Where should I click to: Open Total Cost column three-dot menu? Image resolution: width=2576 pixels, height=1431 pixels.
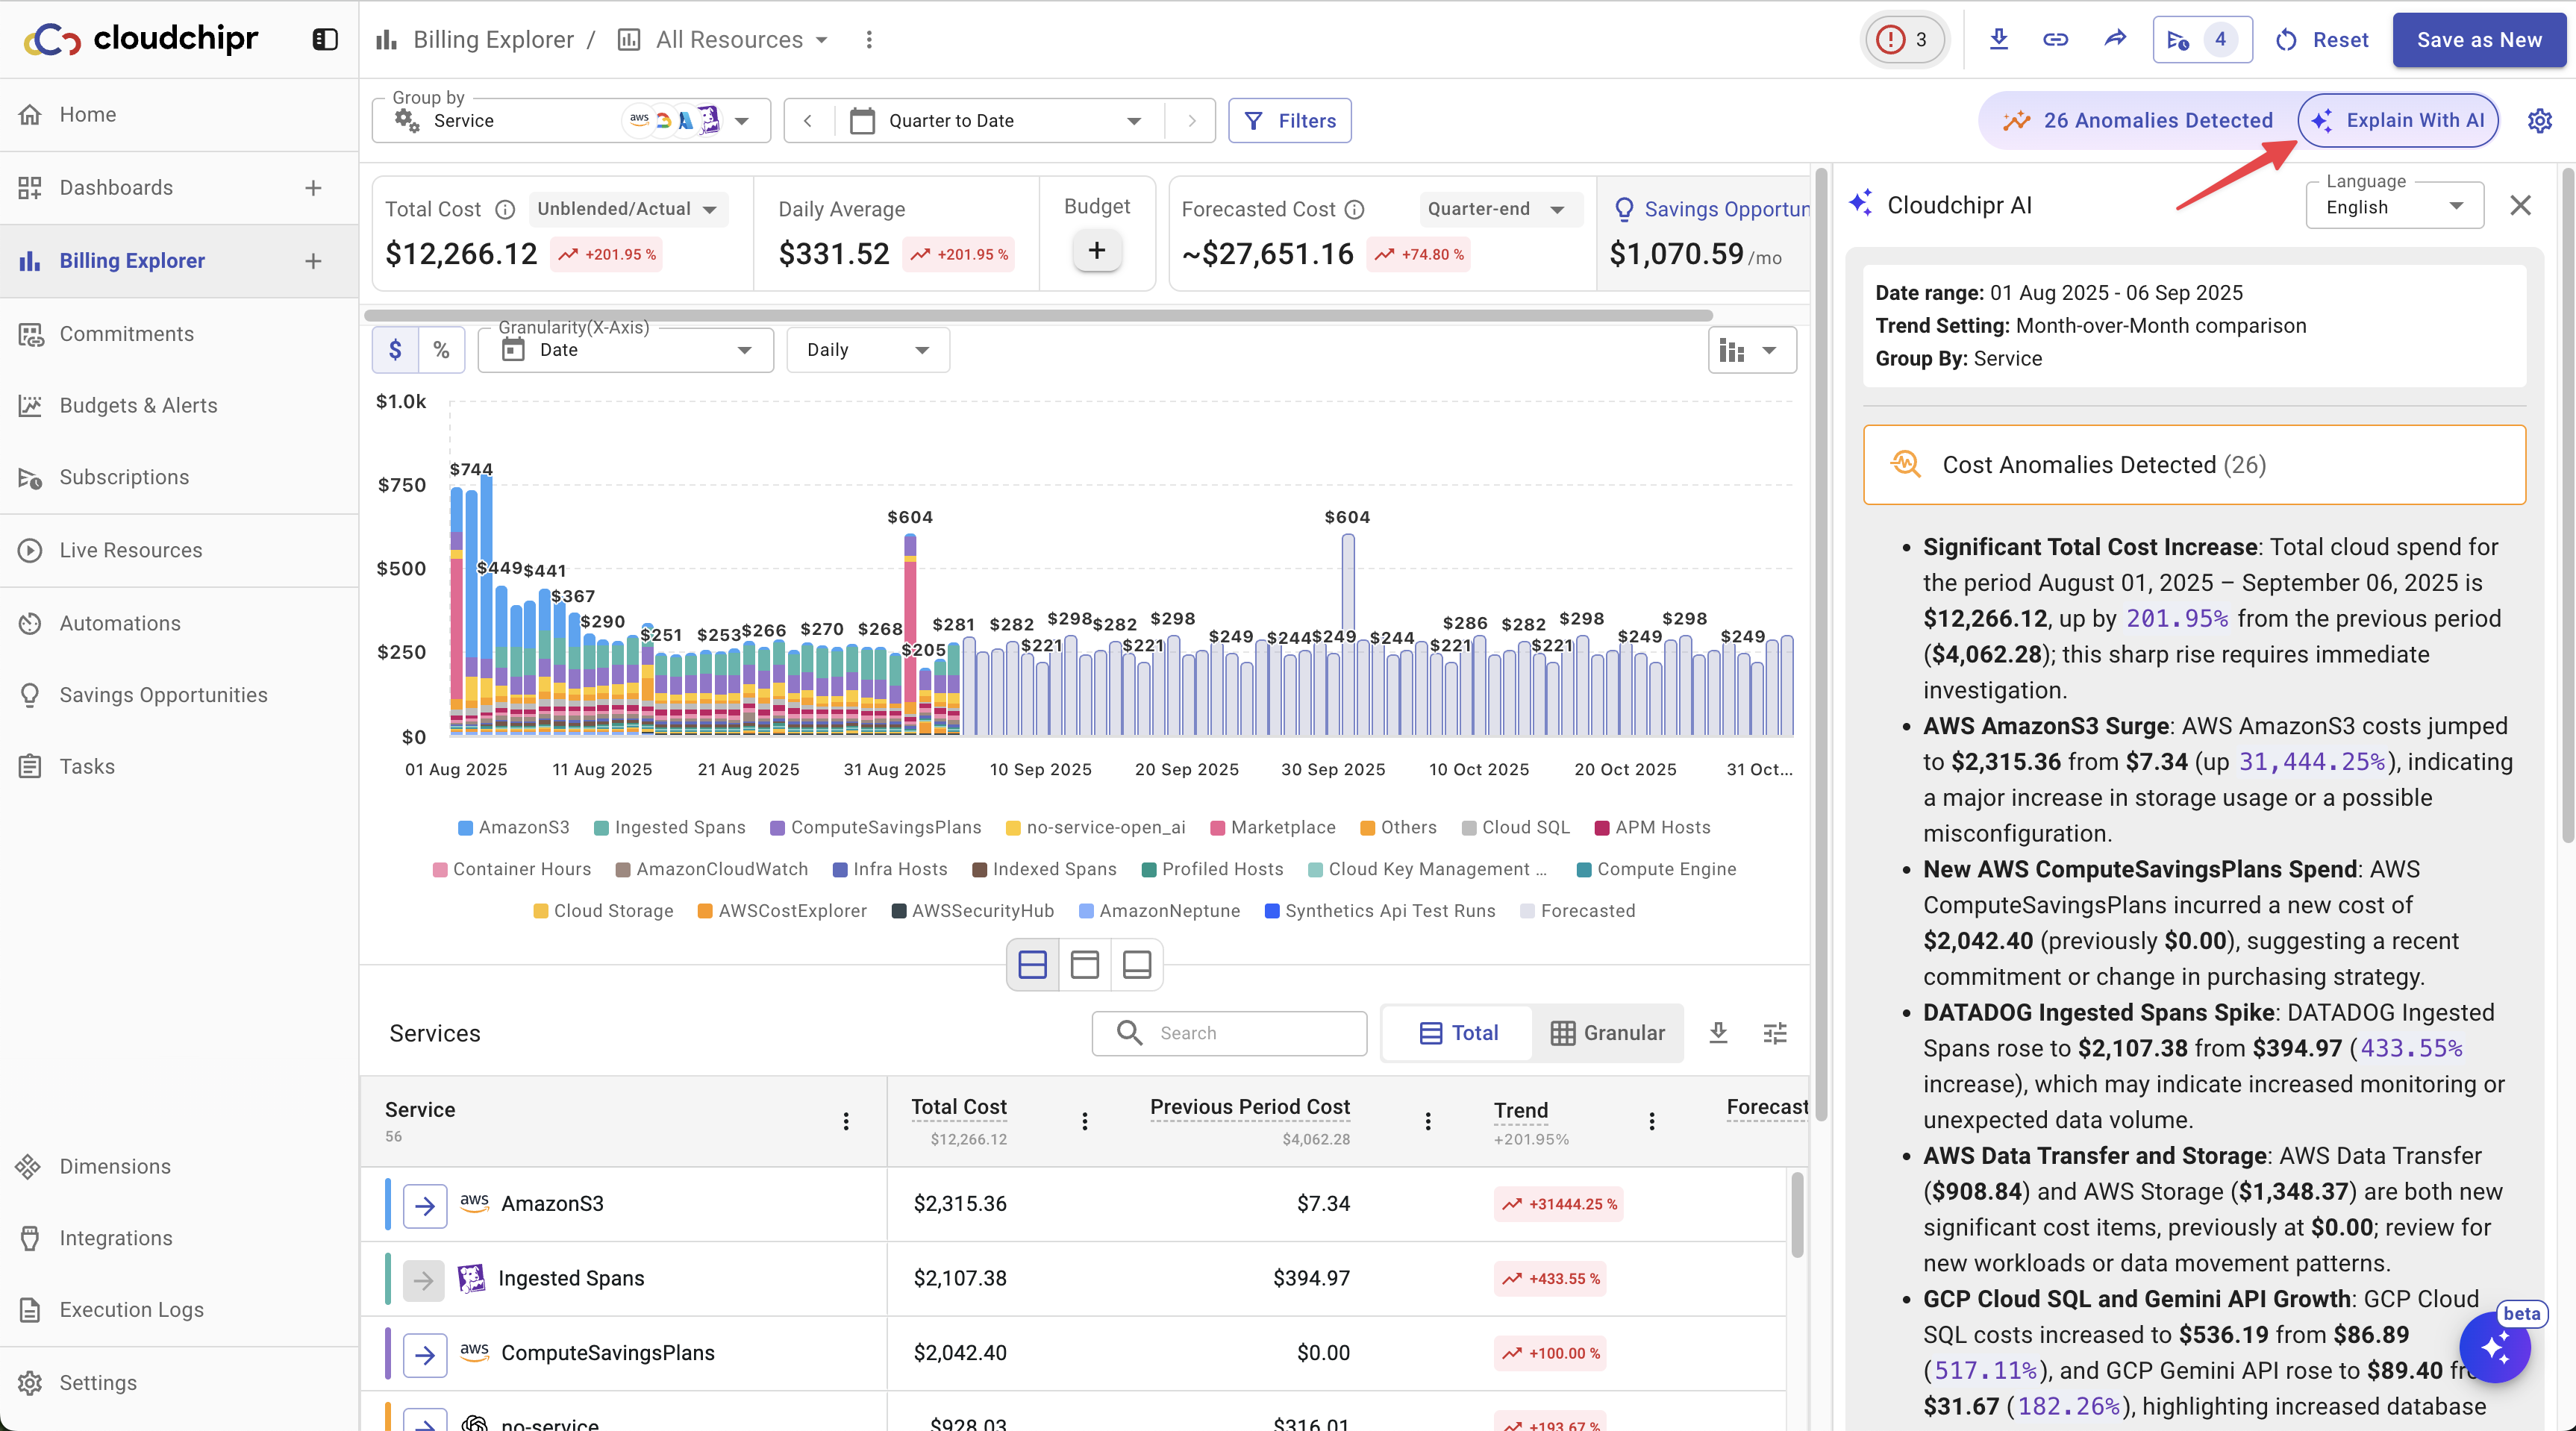(x=1085, y=1121)
